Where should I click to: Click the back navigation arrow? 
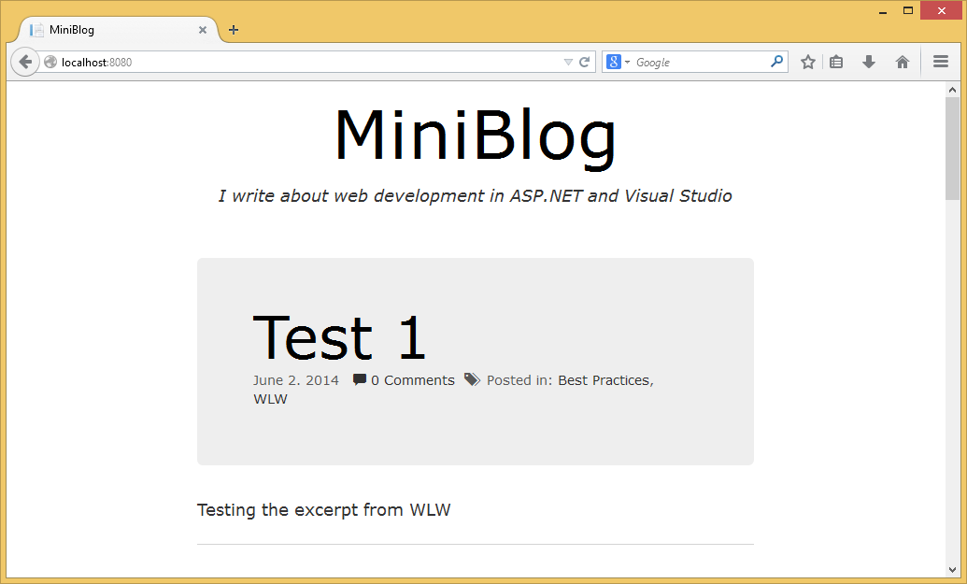24,61
